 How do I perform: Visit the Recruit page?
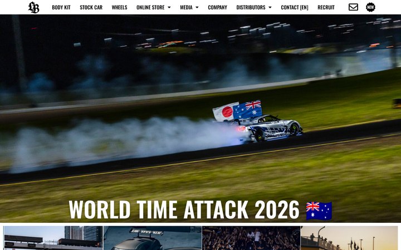coord(326,7)
